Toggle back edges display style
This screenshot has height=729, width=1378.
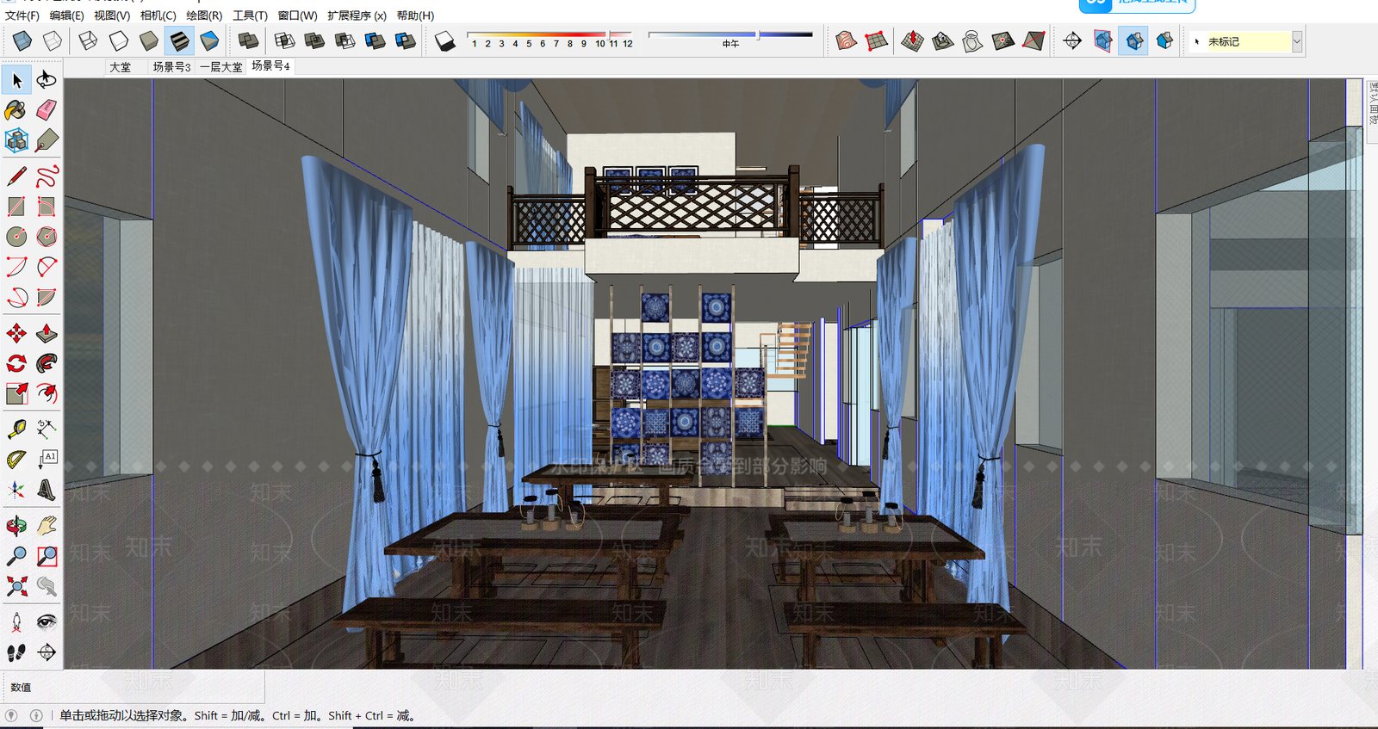(53, 40)
